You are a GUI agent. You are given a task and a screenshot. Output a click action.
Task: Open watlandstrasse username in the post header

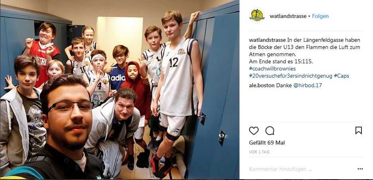(x=288, y=16)
